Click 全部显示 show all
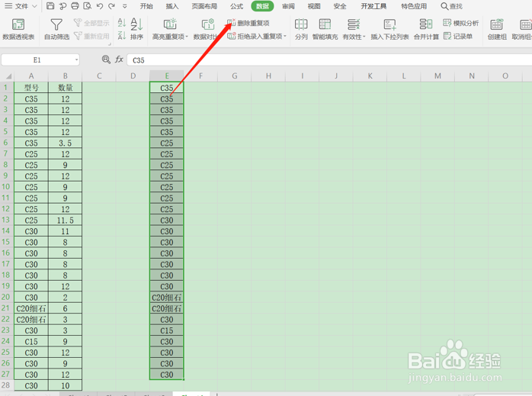532x396 pixels. [91, 23]
